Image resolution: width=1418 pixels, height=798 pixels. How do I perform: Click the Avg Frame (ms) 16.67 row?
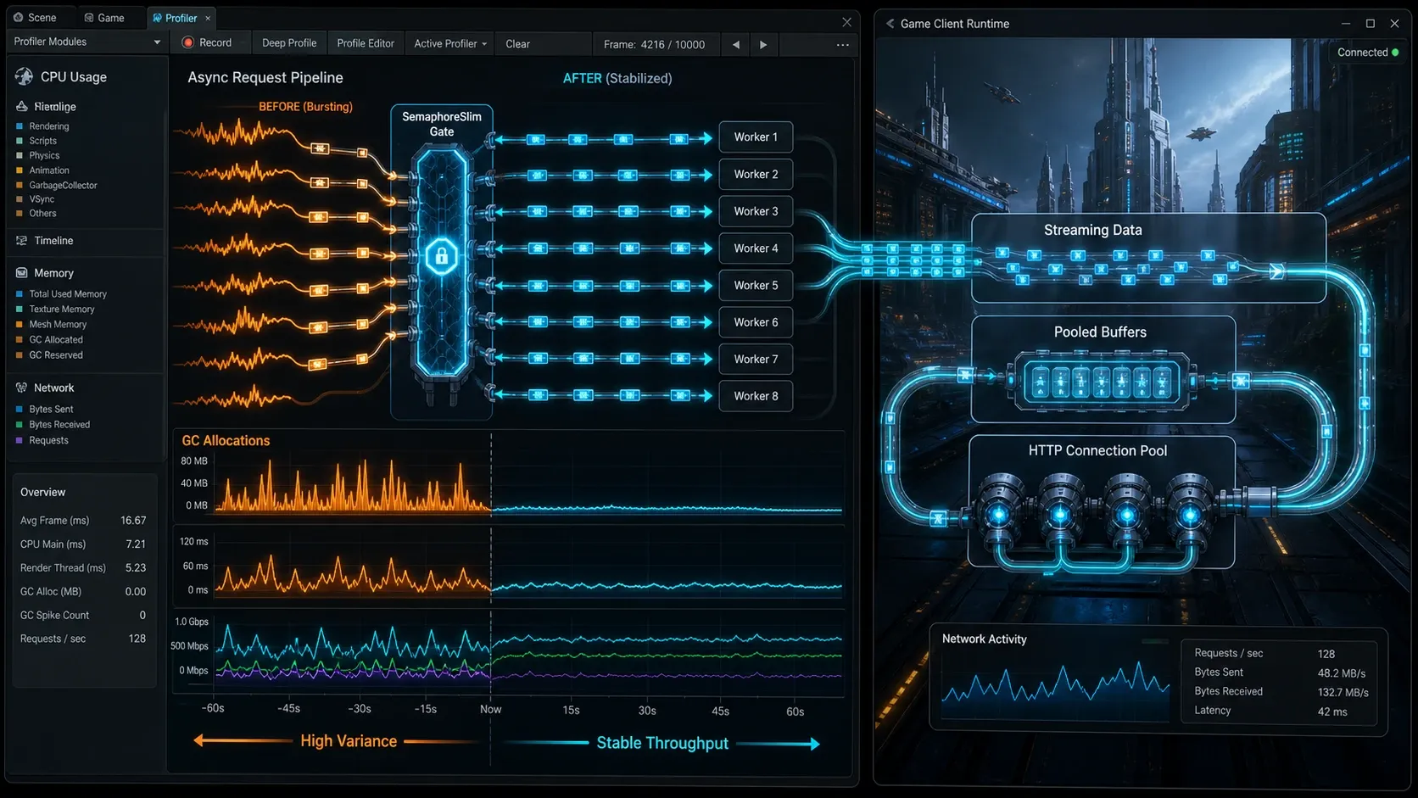(x=83, y=521)
